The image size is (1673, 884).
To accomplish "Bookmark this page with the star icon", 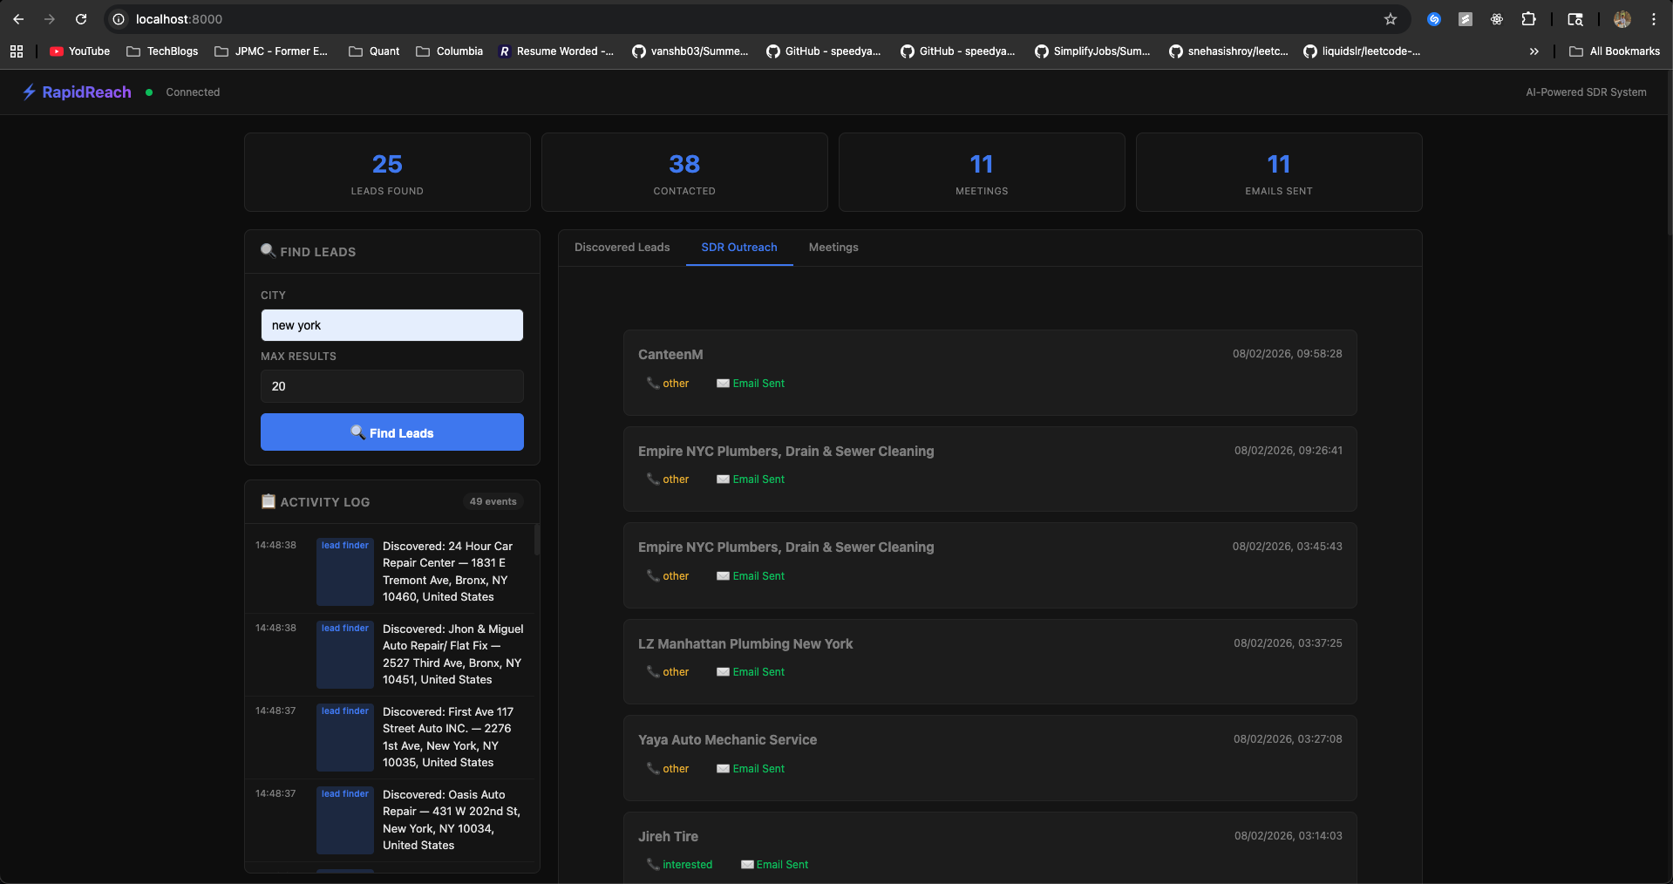I will tap(1391, 19).
